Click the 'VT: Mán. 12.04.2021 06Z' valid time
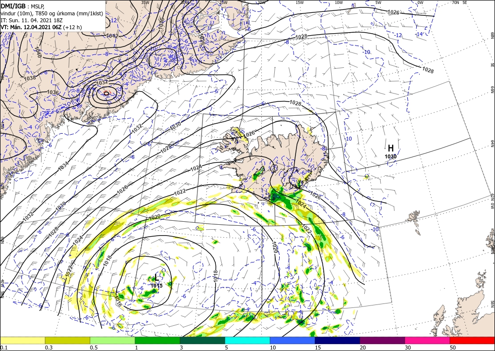 coord(31,27)
